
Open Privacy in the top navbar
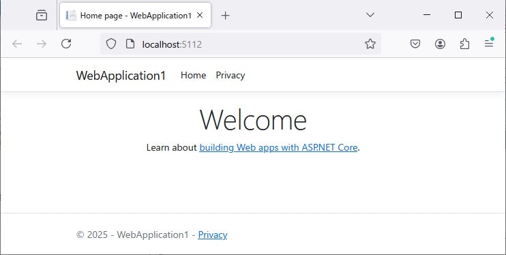coord(230,75)
